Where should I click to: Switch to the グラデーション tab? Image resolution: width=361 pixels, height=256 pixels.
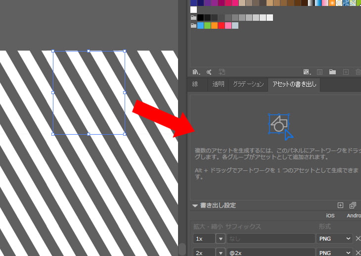click(x=248, y=84)
